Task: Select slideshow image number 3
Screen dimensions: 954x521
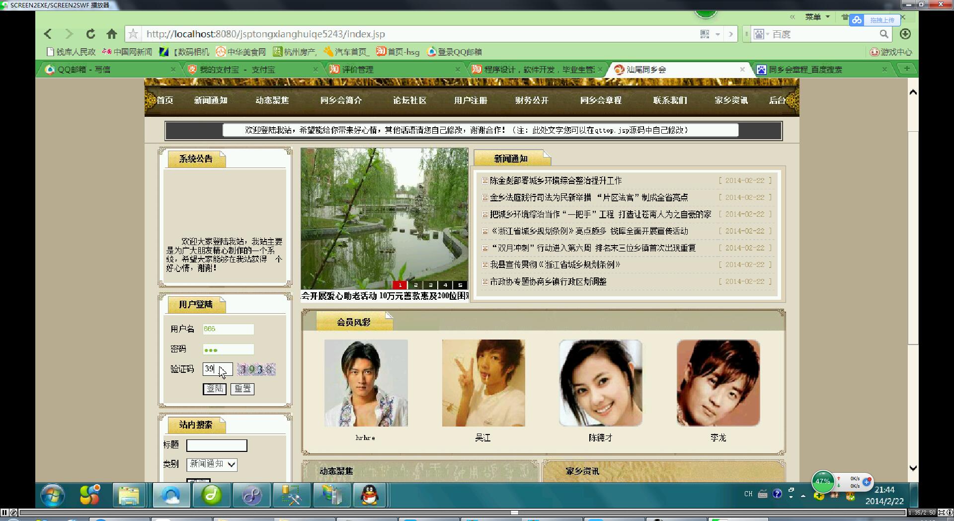Action: (430, 285)
